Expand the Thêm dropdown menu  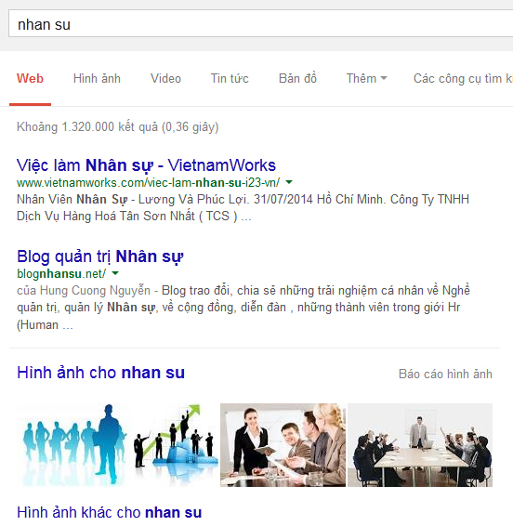click(x=367, y=78)
